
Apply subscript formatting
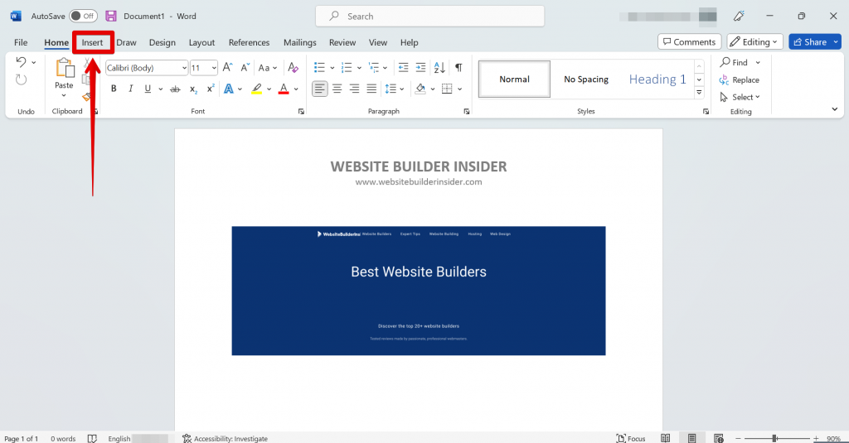tap(193, 89)
